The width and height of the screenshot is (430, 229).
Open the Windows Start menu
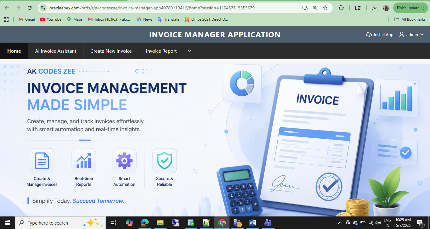point(8,223)
